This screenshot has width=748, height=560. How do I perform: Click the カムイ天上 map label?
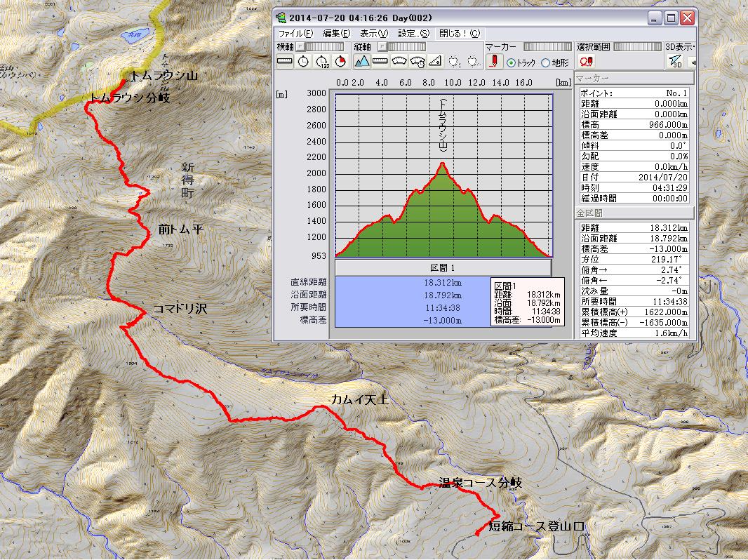(360, 400)
